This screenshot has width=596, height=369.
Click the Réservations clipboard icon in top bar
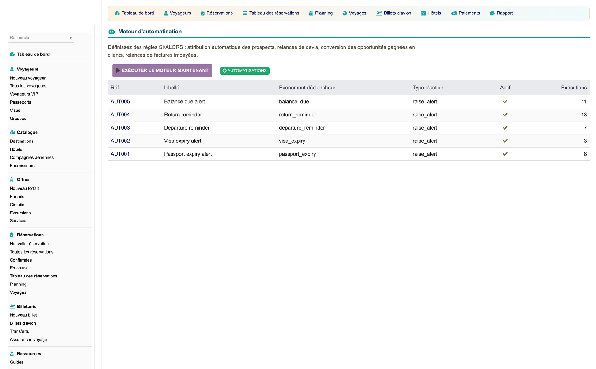tap(203, 13)
